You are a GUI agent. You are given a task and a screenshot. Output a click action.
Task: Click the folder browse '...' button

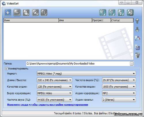point(132,64)
